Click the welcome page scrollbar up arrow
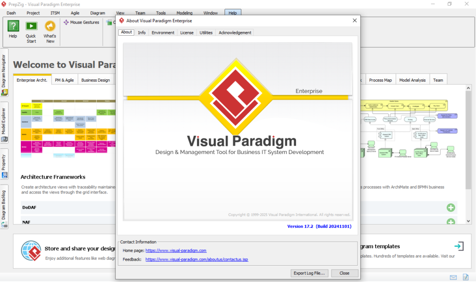 (x=468, y=88)
